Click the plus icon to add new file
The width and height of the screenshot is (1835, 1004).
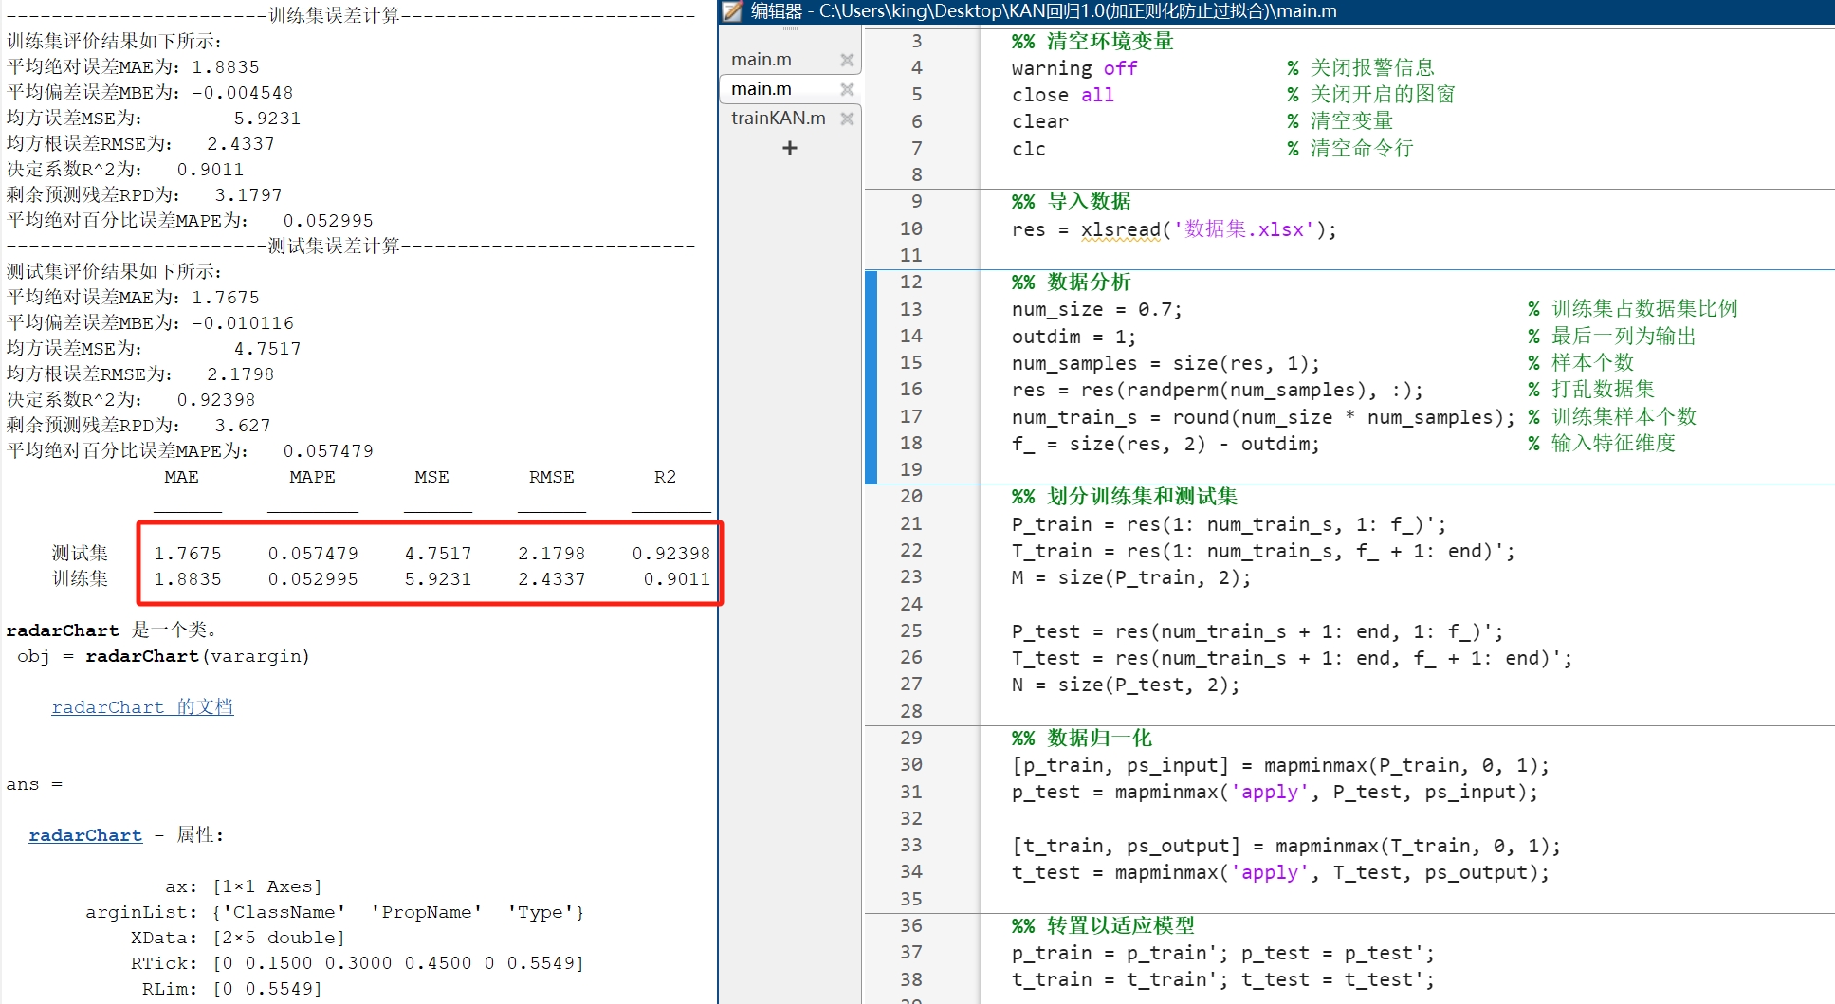coord(789,148)
